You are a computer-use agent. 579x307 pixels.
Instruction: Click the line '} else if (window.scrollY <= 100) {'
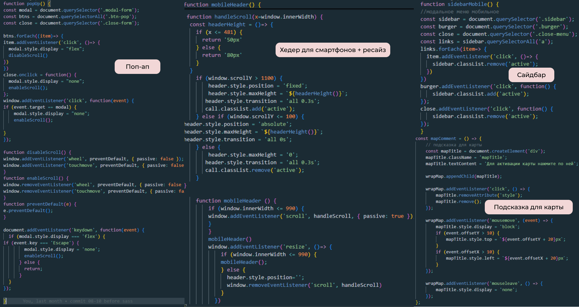(x=250, y=117)
